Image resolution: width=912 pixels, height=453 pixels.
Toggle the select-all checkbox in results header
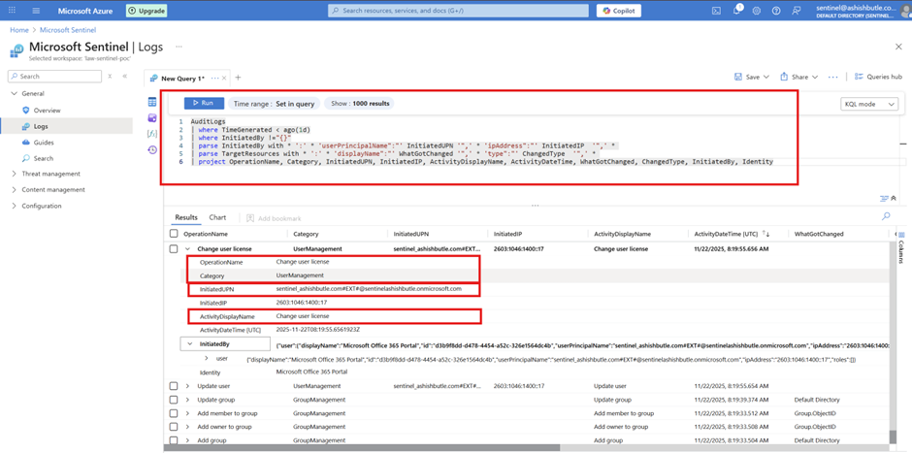[x=174, y=234]
